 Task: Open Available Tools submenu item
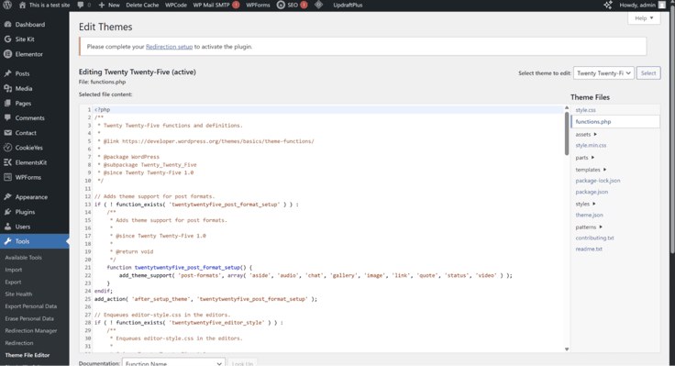[x=23, y=258]
